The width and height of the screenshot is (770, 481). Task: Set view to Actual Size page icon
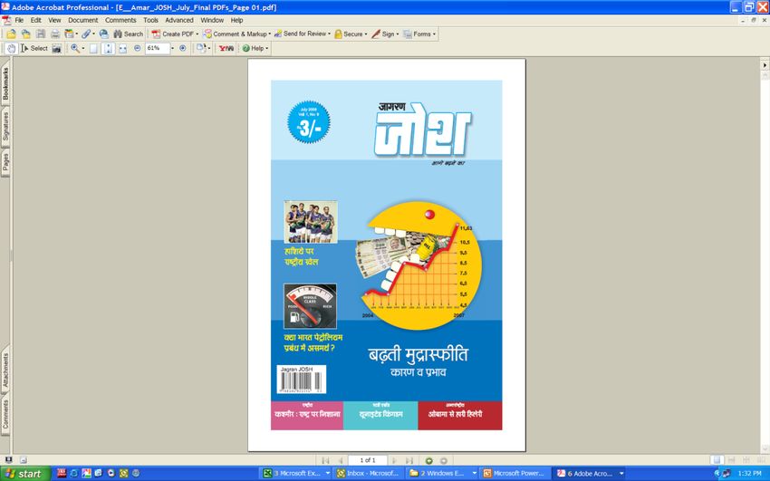[x=93, y=48]
